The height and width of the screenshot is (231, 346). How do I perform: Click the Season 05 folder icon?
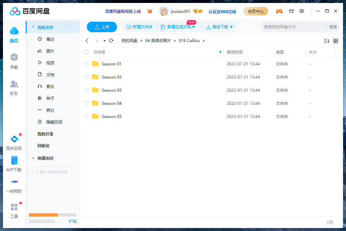tap(95, 116)
